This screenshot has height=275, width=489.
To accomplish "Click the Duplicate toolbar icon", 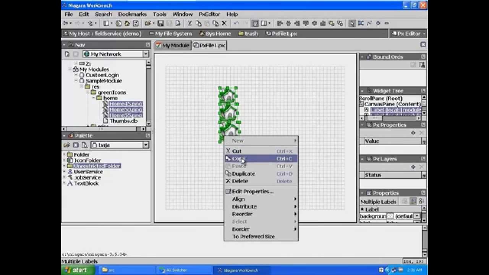I will (x=215, y=23).
